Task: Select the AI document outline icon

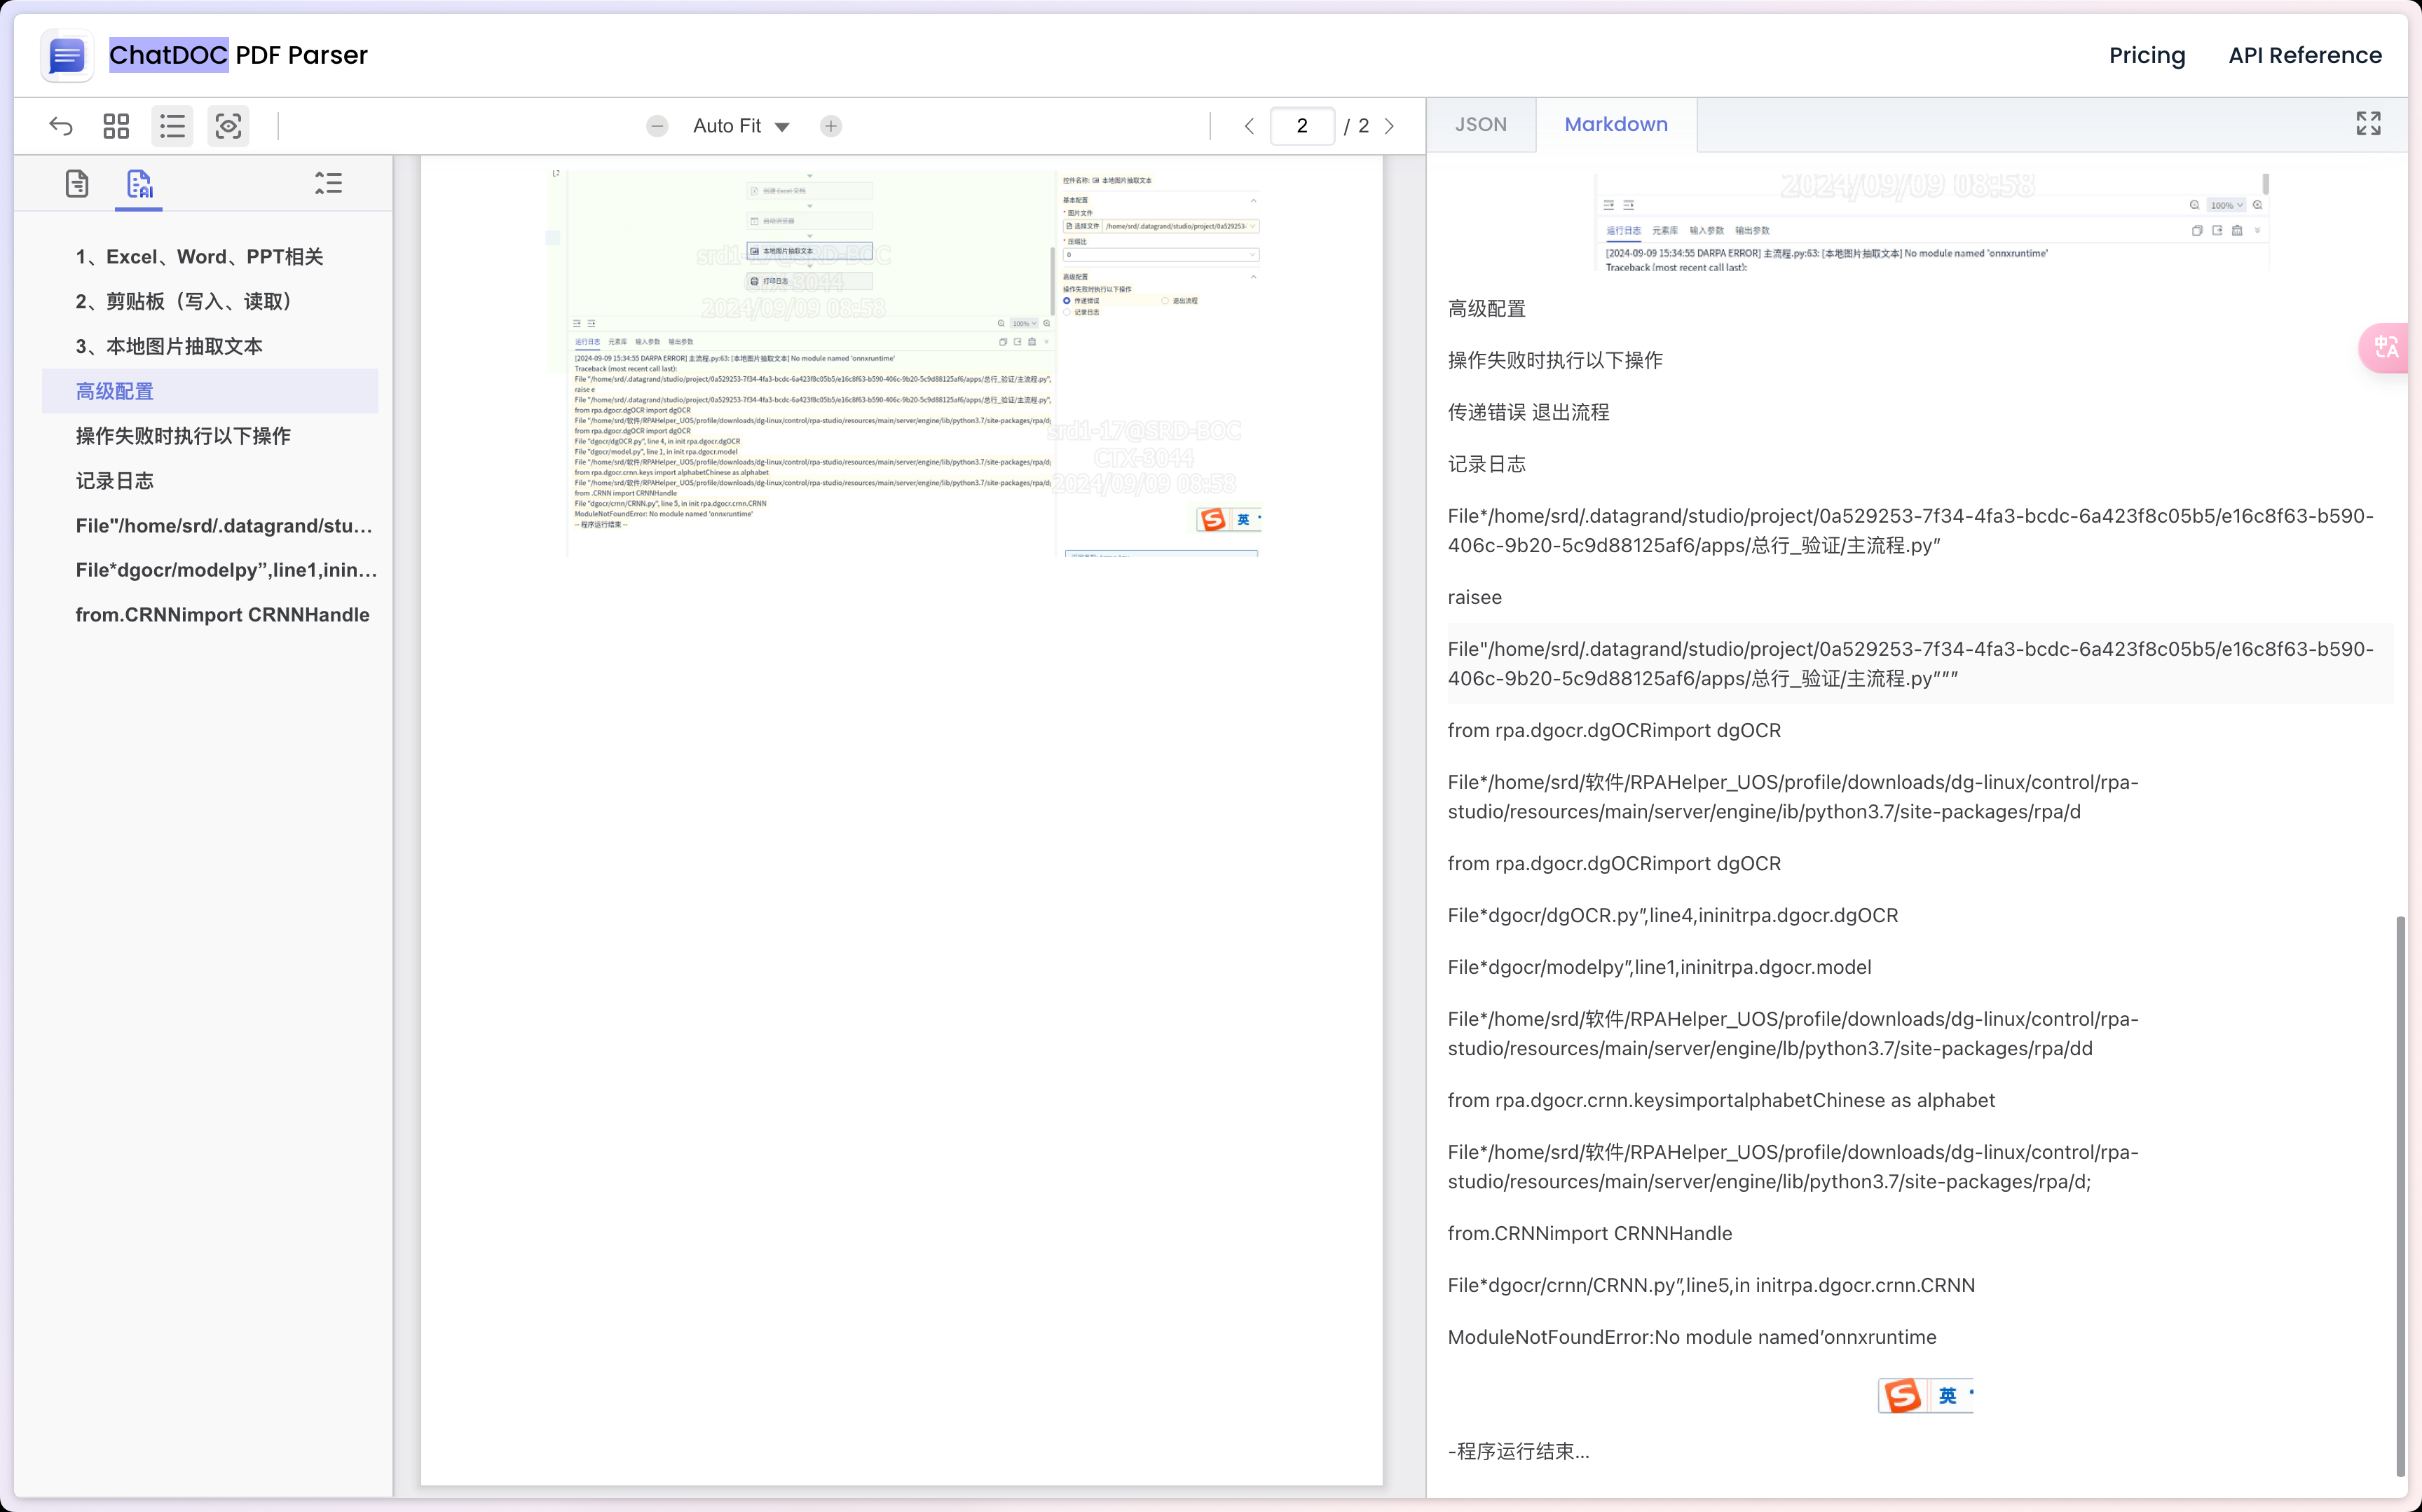Action: [139, 184]
